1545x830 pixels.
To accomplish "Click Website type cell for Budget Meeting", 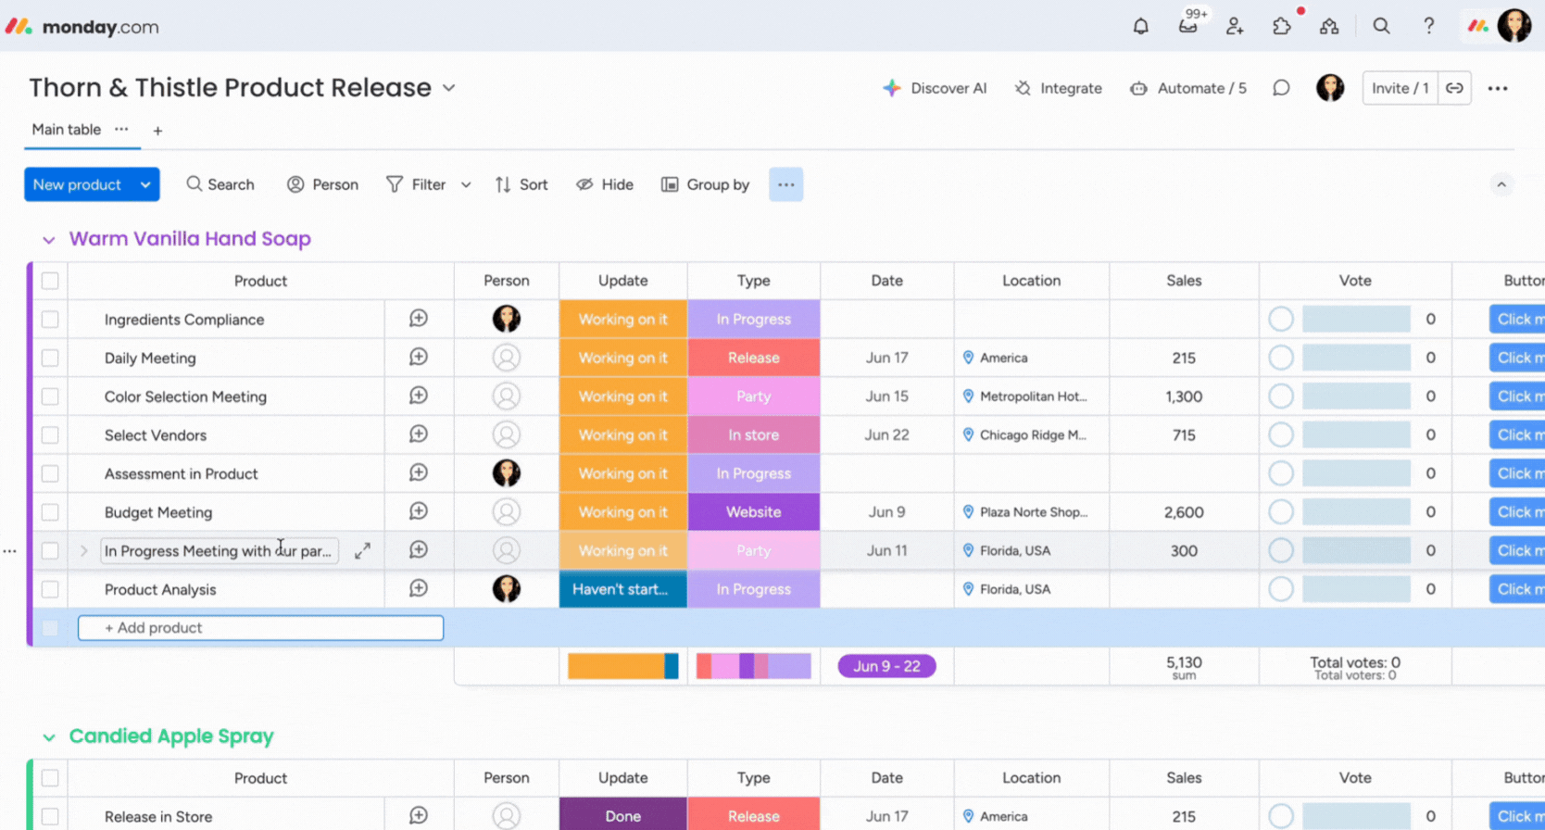I will point(754,511).
